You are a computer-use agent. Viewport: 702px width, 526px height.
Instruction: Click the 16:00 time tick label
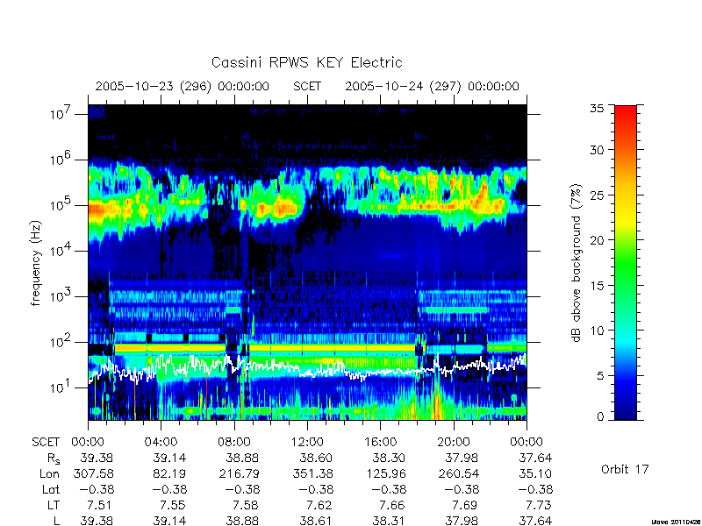point(380,442)
